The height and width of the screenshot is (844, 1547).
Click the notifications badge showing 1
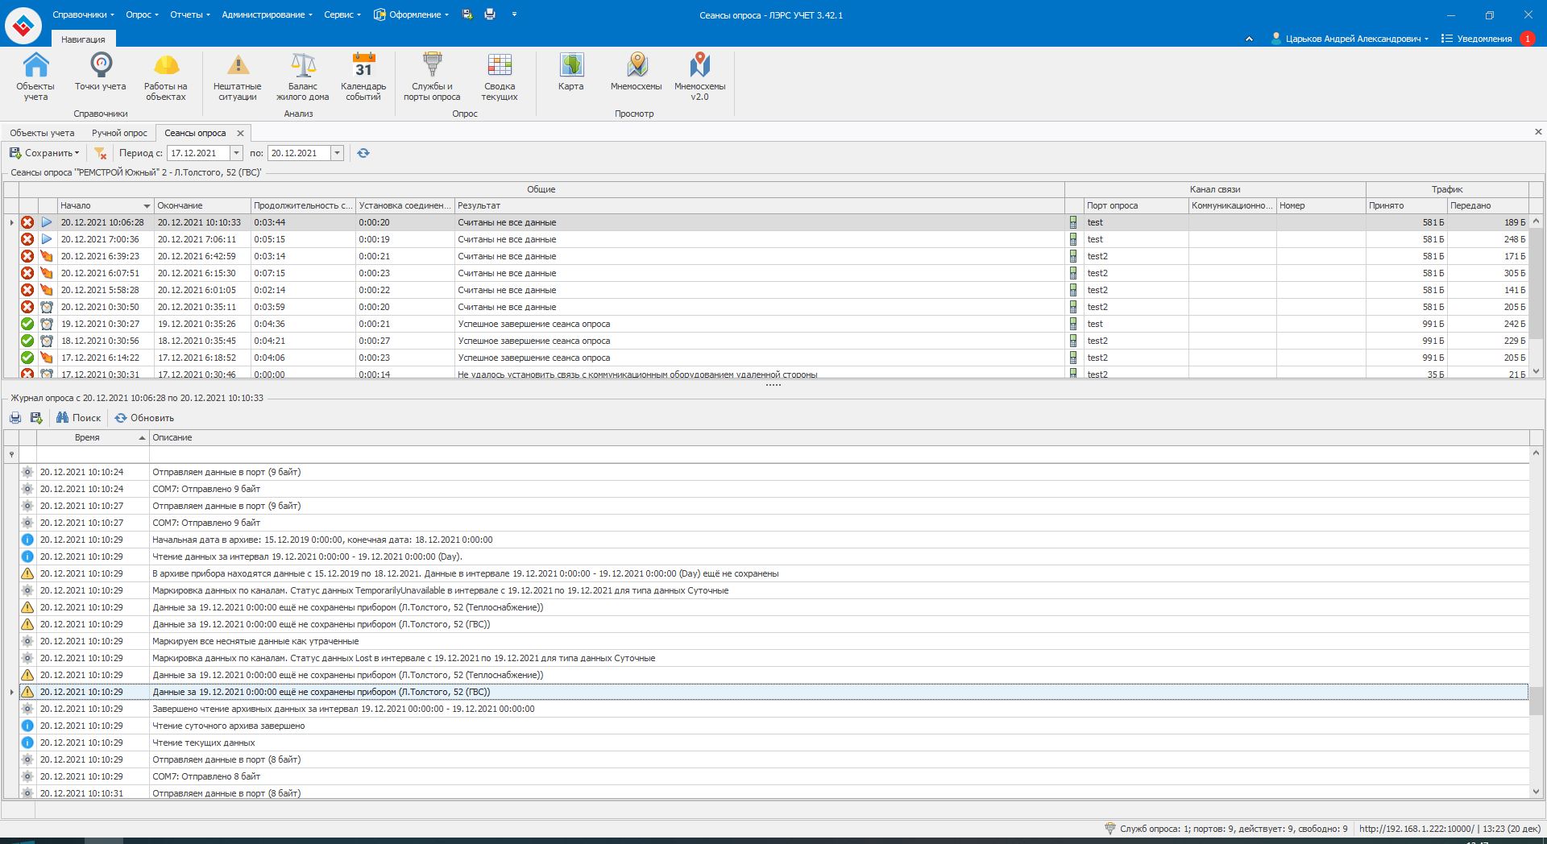pyautogui.click(x=1528, y=39)
